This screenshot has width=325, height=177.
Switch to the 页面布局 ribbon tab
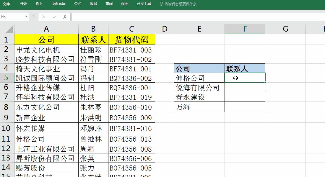58,4
